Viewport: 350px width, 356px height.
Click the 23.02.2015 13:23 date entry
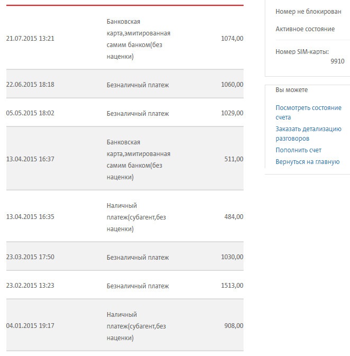coord(30,286)
